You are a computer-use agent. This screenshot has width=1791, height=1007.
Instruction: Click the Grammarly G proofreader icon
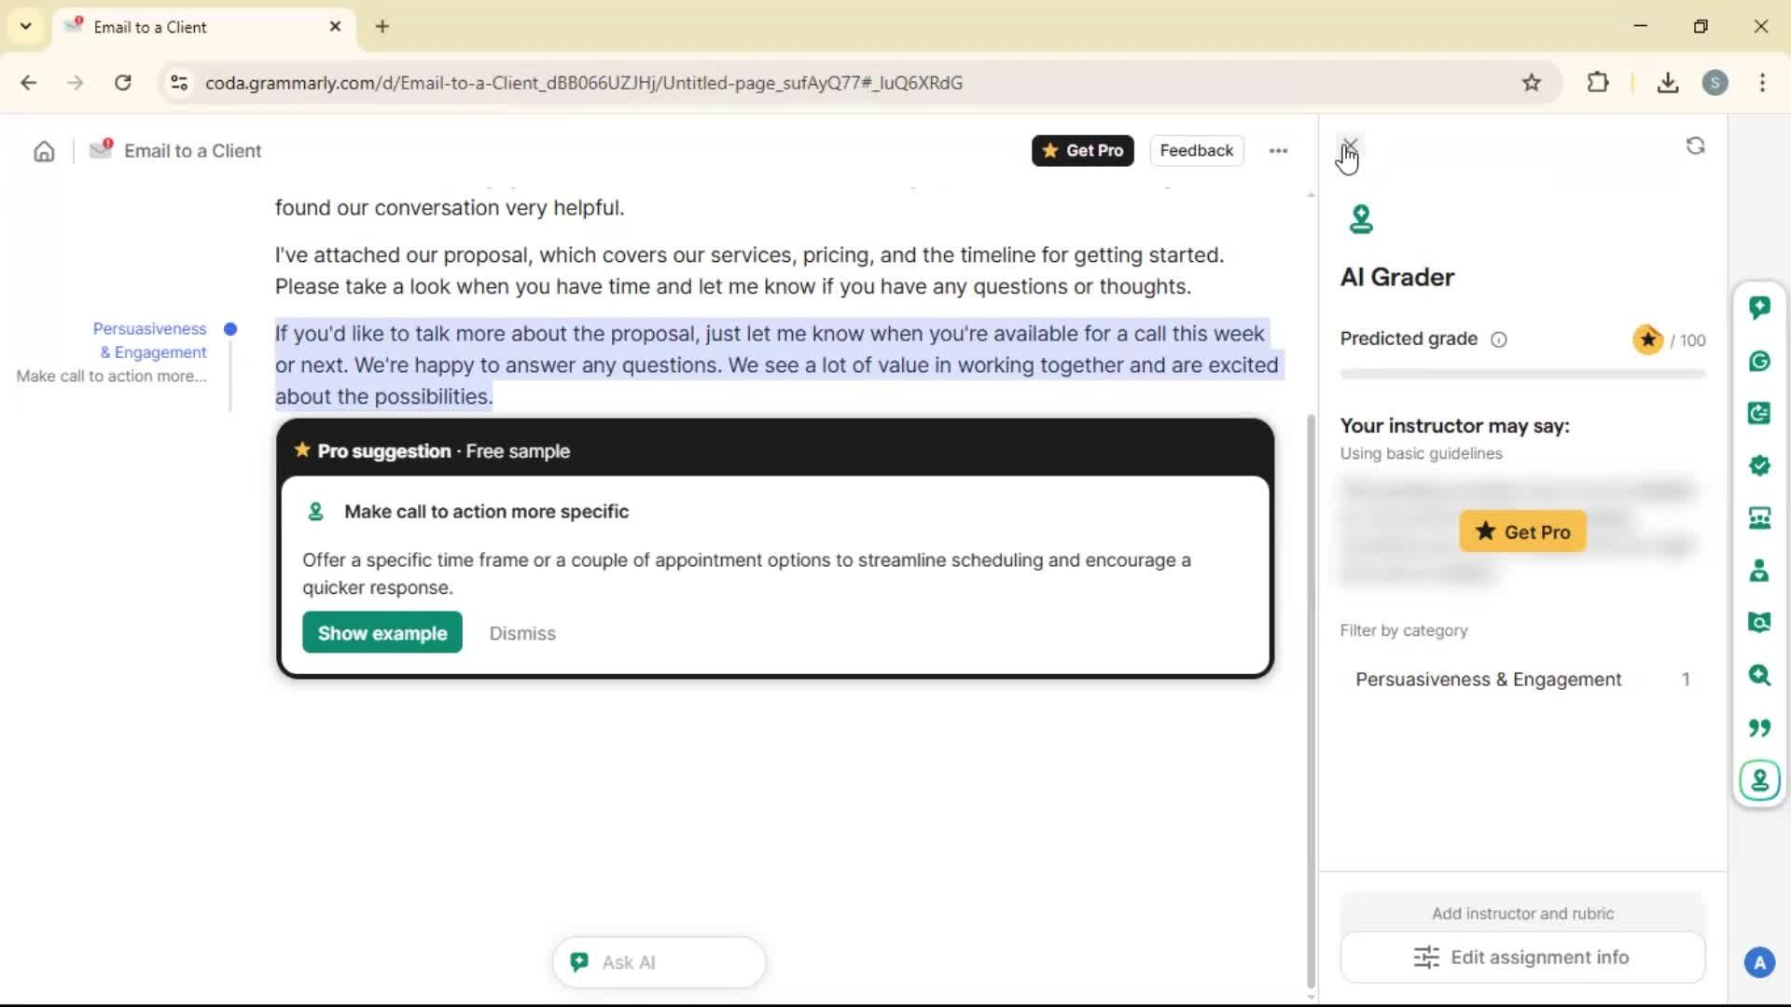(1759, 361)
